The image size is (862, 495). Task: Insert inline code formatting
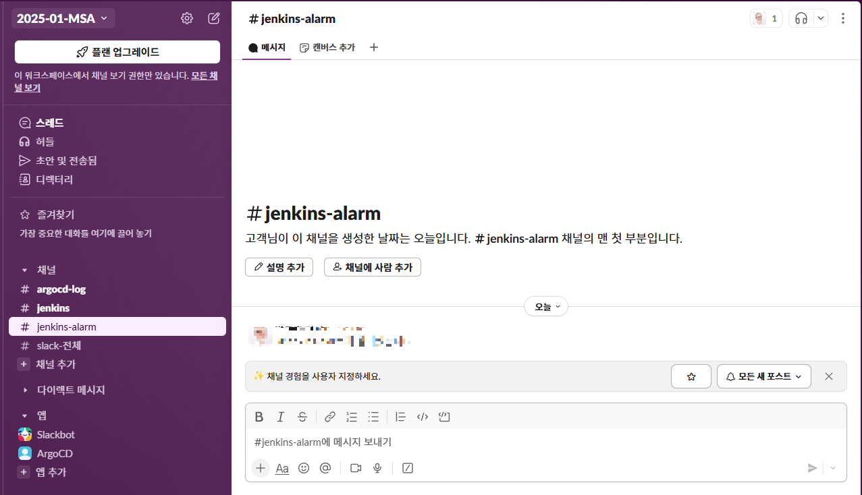pos(423,417)
